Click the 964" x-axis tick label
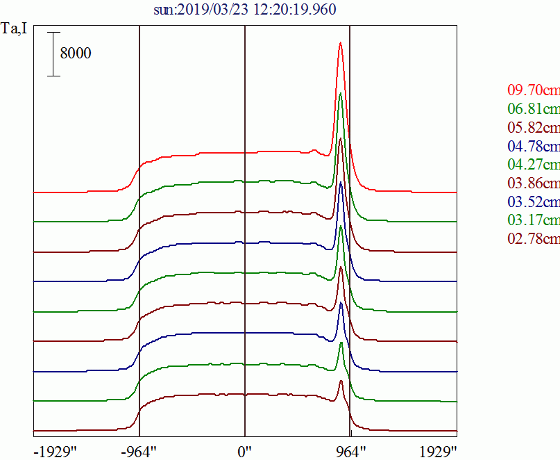The height and width of the screenshot is (460, 560). 350,452
